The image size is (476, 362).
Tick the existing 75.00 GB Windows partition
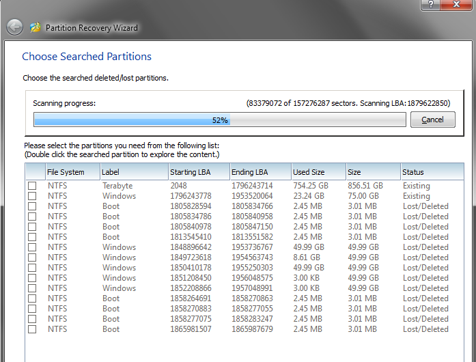pyautogui.click(x=32, y=196)
